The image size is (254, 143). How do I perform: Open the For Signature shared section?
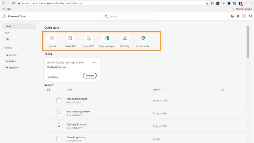point(11,68)
